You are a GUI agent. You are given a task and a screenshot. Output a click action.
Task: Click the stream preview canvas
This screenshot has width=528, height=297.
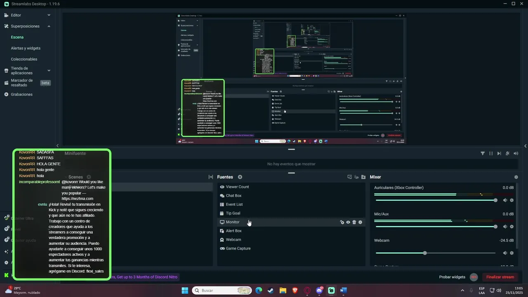click(291, 79)
